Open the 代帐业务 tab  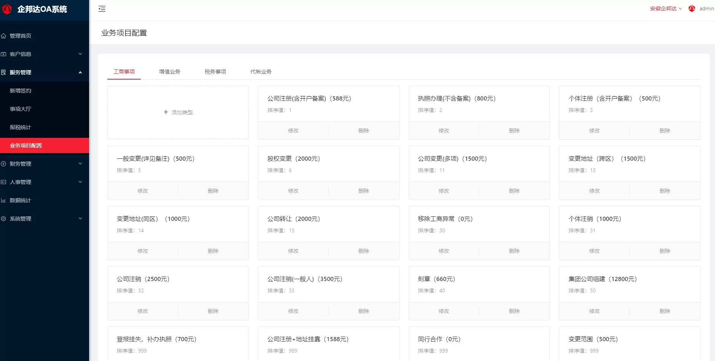261,72
